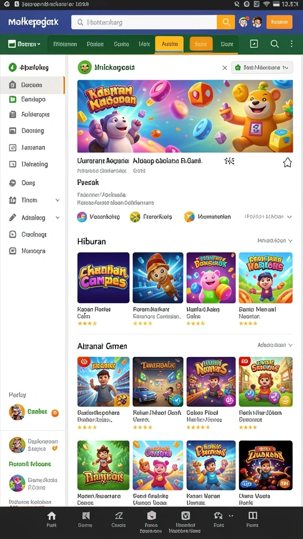Screen dimensions: 303x539
Task: Expand the chevron next to pencil item
Action: tap(57, 217)
